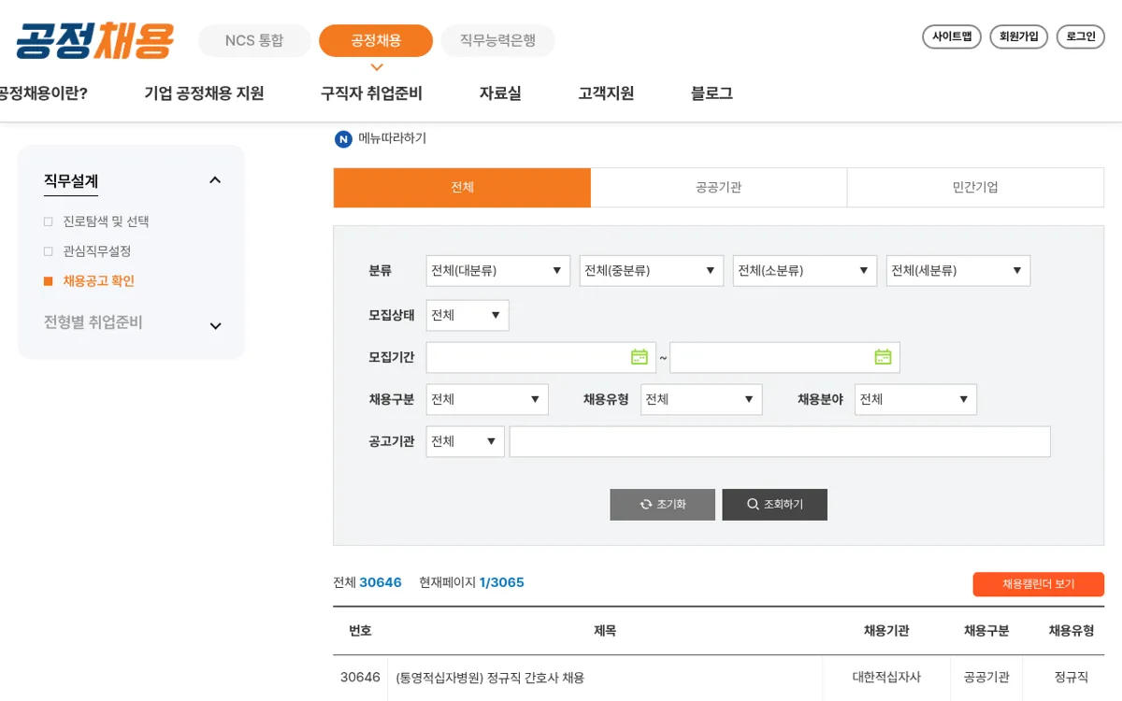Open the 전체(소분류) dropdown

click(804, 271)
